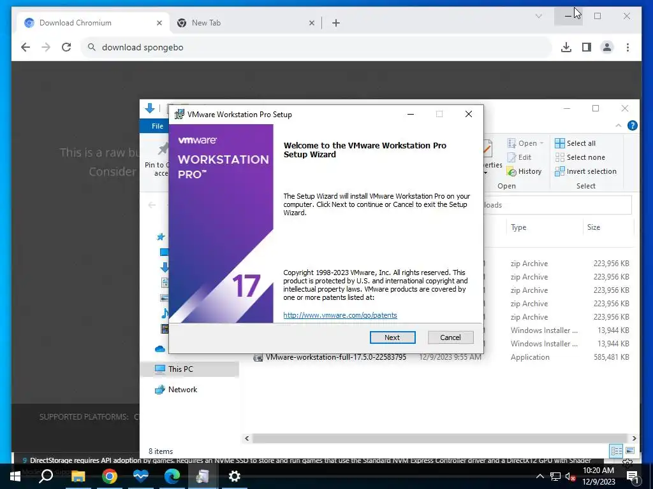This screenshot has height=489, width=653.
Task: Close the New Tab browser tab
Action: click(x=311, y=23)
